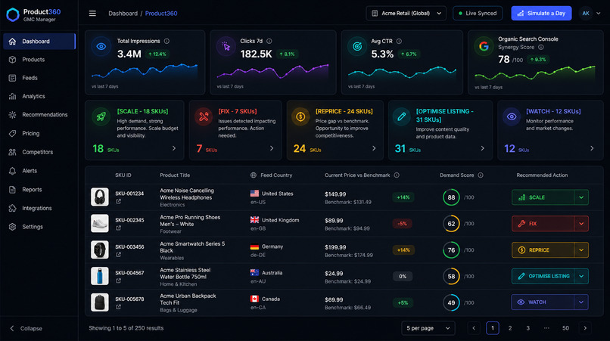610x341 pixels.
Task: Expand the OPTIMISE LISTING action dropdown arrow
Action: 581,276
